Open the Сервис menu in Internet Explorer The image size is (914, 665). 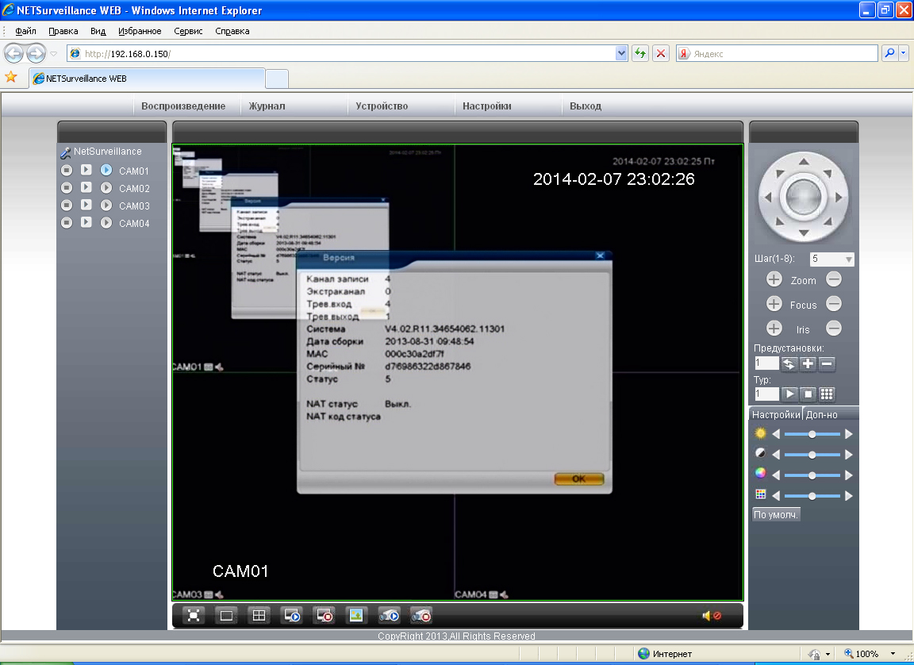[188, 31]
